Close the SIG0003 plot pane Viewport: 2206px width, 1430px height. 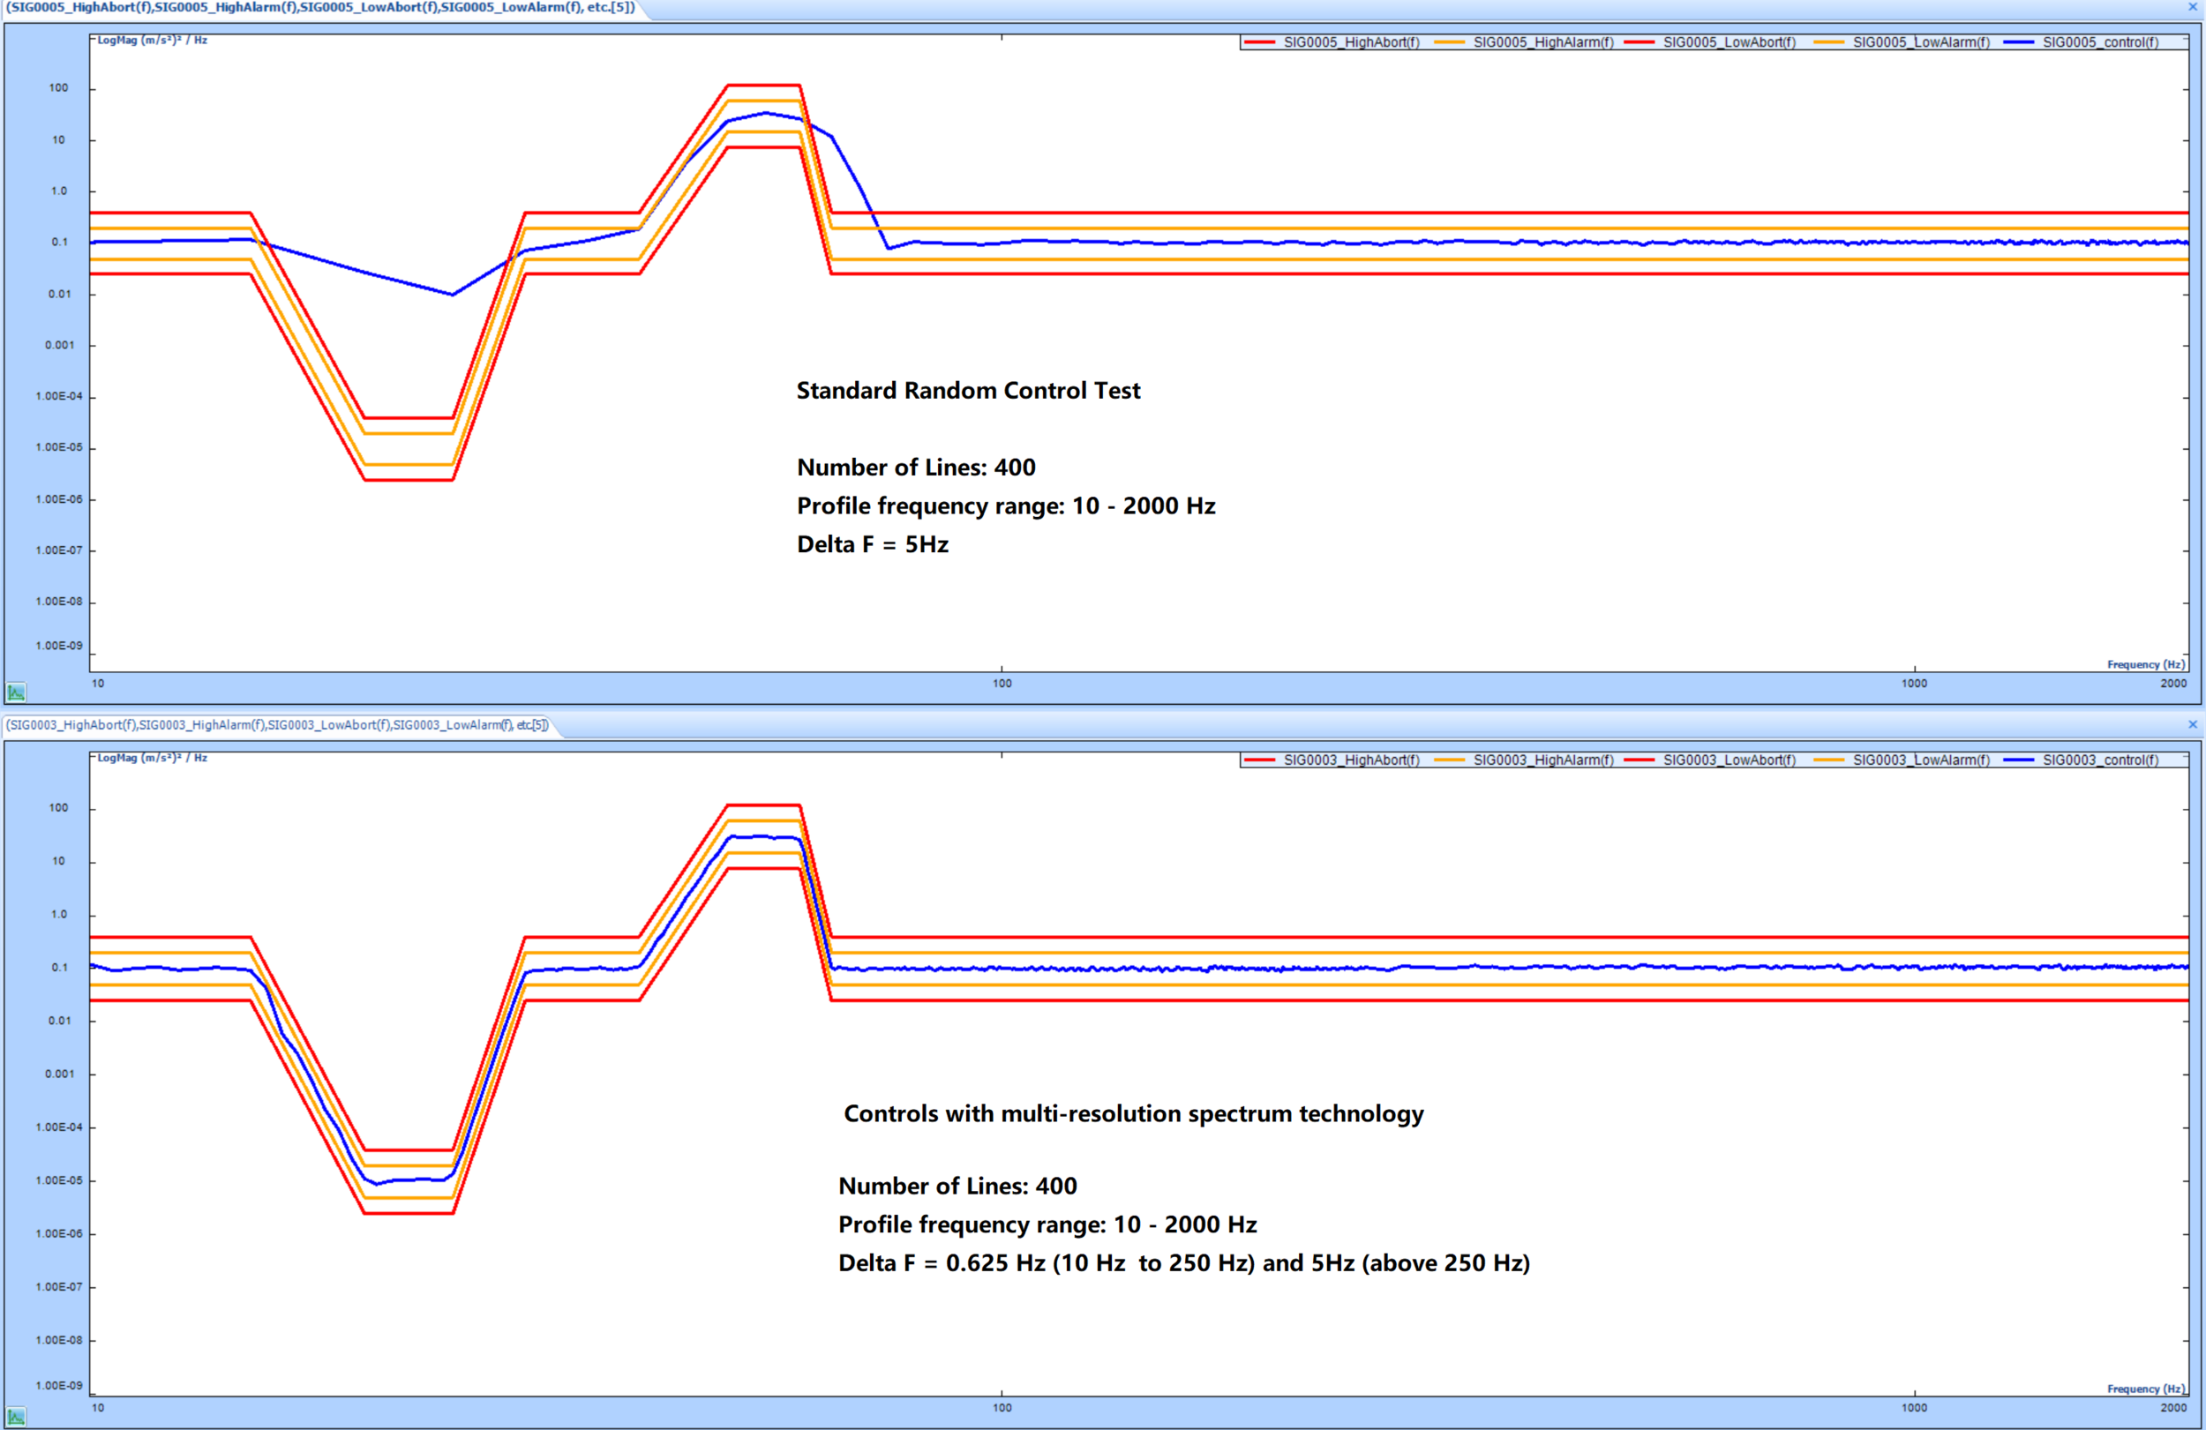click(x=2192, y=725)
